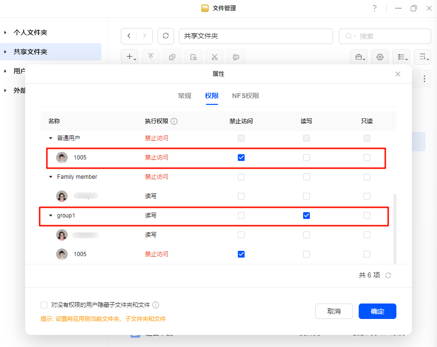
Task: Collapse the Family member group
Action: [51, 177]
